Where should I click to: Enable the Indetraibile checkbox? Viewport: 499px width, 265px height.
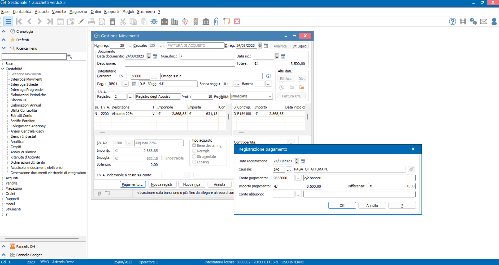[x=163, y=158]
